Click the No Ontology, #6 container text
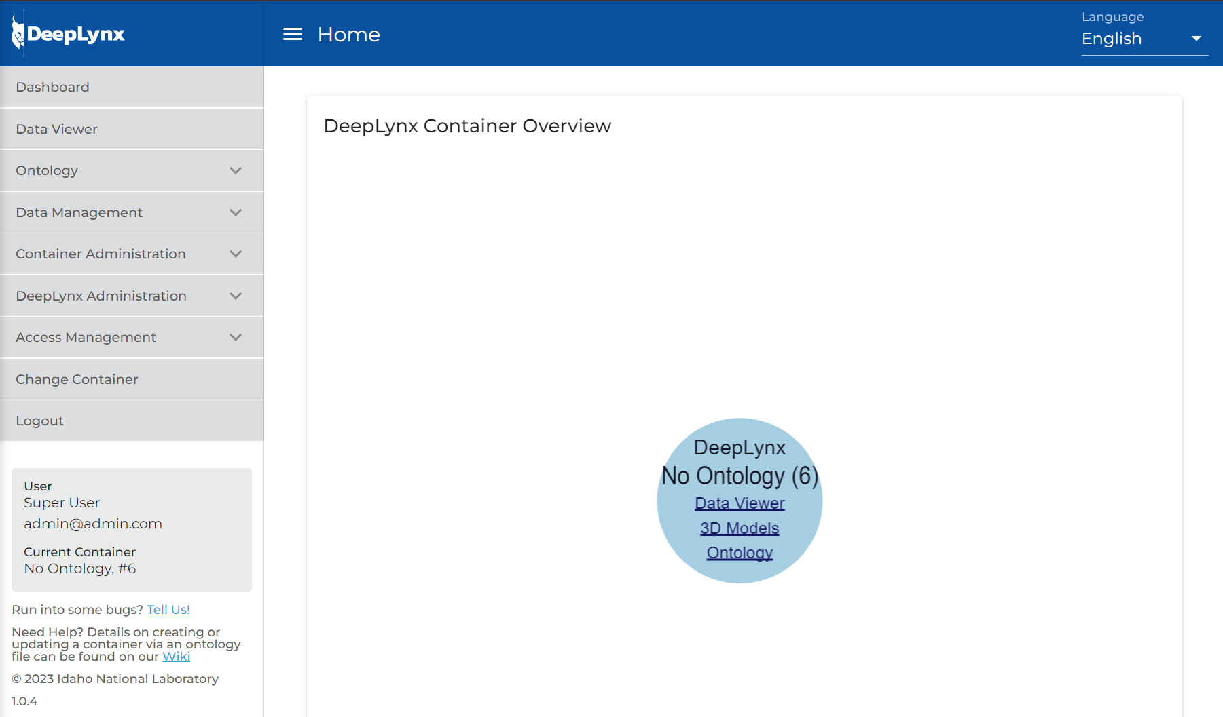The width and height of the screenshot is (1223, 717). [x=80, y=568]
